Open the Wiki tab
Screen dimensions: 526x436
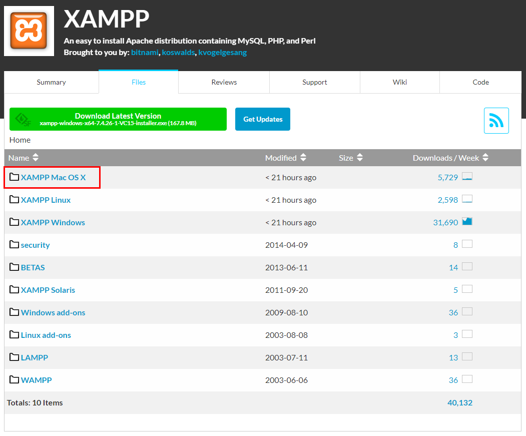tap(400, 82)
